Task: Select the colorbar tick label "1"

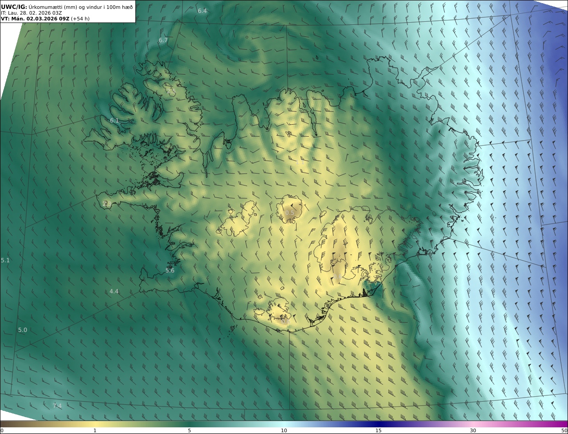Action: click(95, 430)
